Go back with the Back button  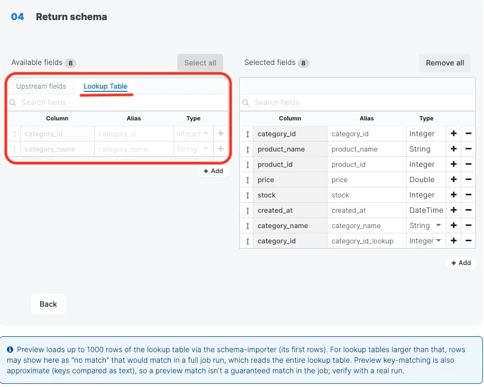pyautogui.click(x=48, y=304)
